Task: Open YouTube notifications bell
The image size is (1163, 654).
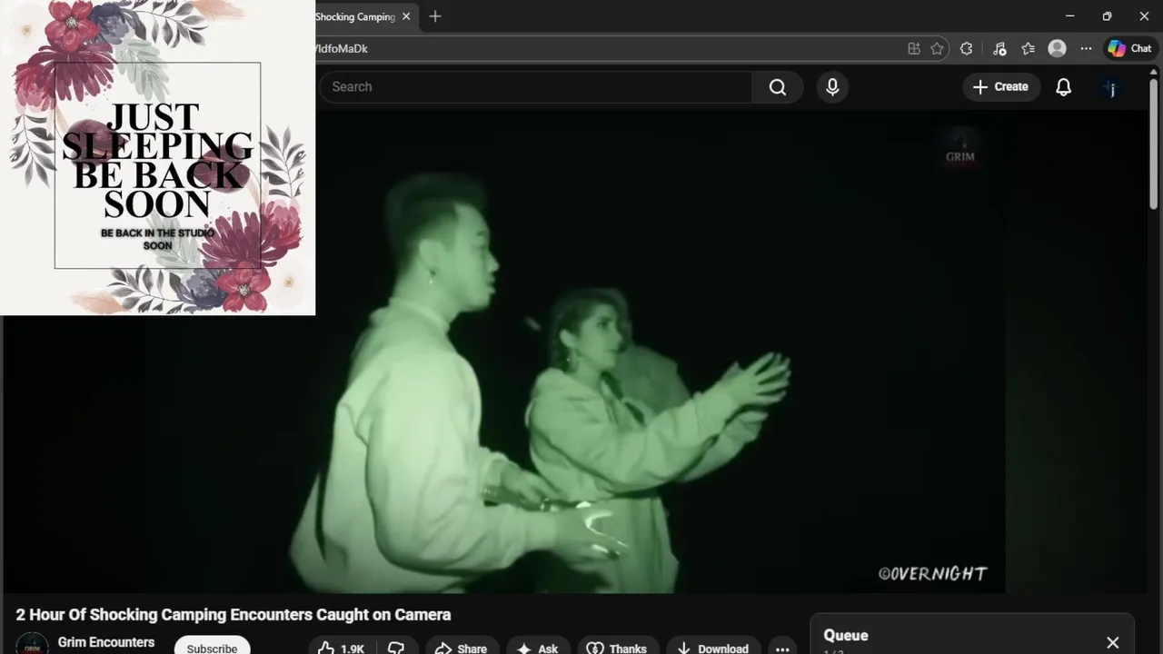Action: (x=1063, y=86)
